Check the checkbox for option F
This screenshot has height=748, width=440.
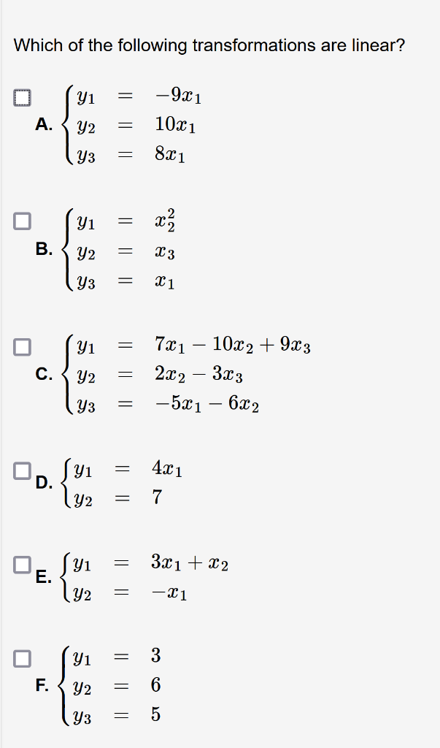(23, 657)
